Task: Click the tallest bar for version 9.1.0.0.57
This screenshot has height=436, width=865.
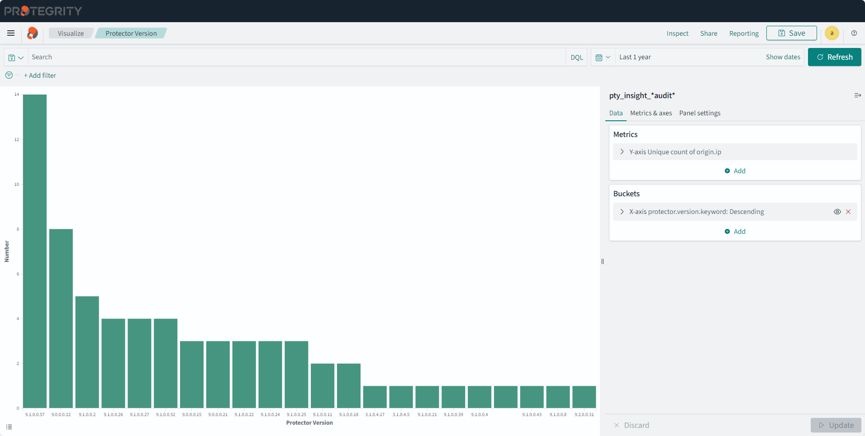Action: (x=35, y=251)
